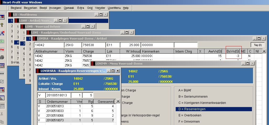
Task: Select menu option A = Bij/Af
Action: click(x=185, y=90)
